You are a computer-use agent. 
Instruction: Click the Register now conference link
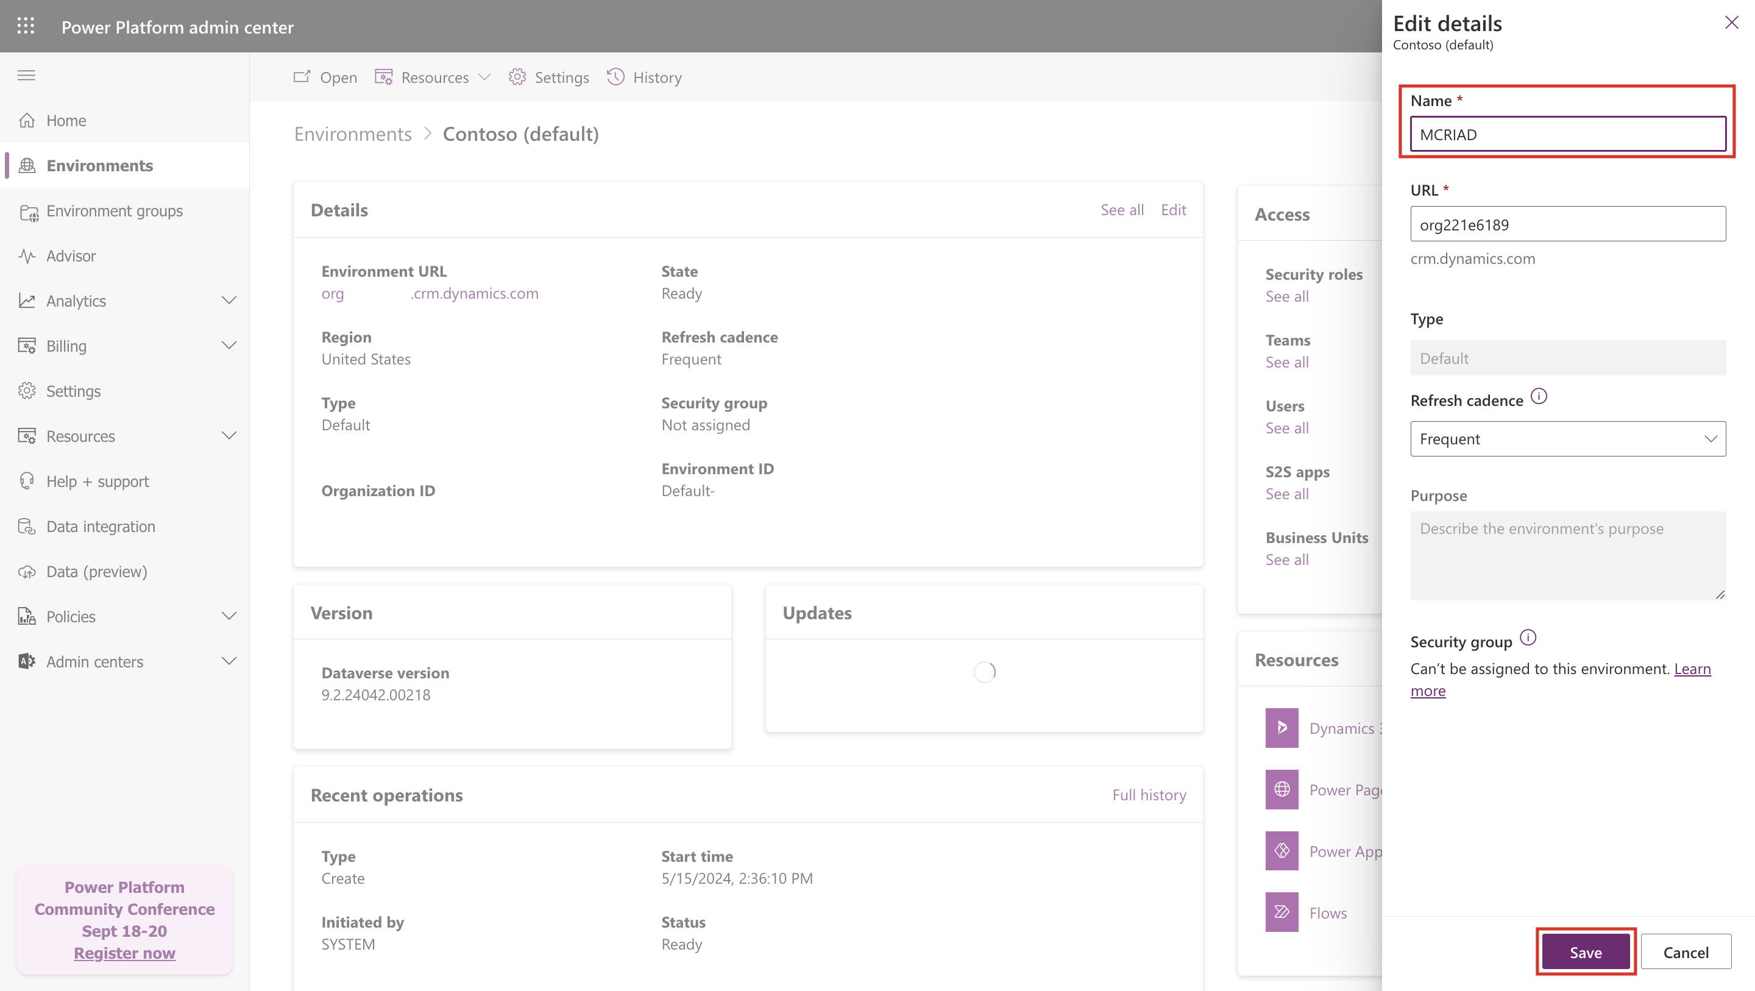pos(124,953)
